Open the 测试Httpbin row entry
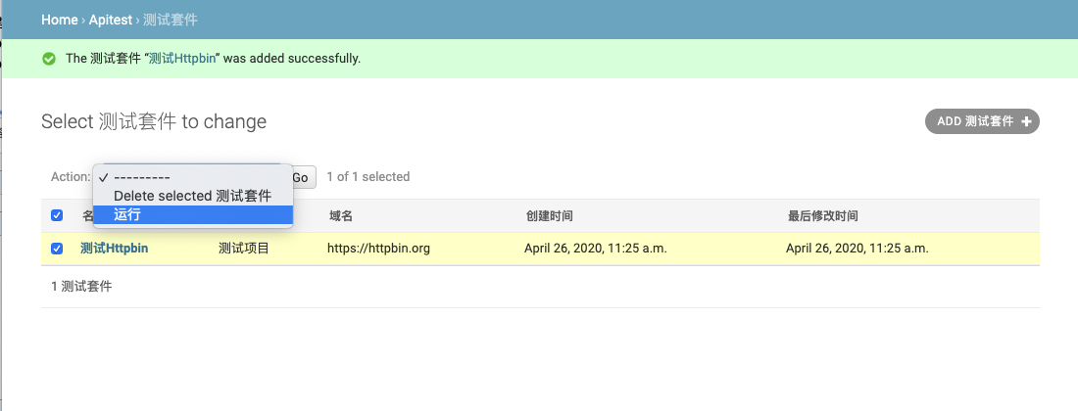 115,249
